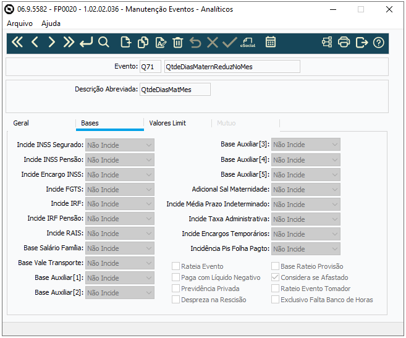This screenshot has height=338, width=406.
Task: Open the Ajuda menu
Action: pos(51,23)
